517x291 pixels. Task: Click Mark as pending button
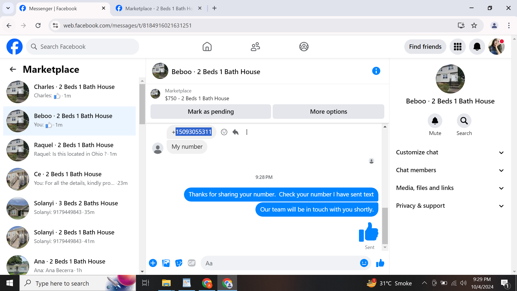point(211,112)
